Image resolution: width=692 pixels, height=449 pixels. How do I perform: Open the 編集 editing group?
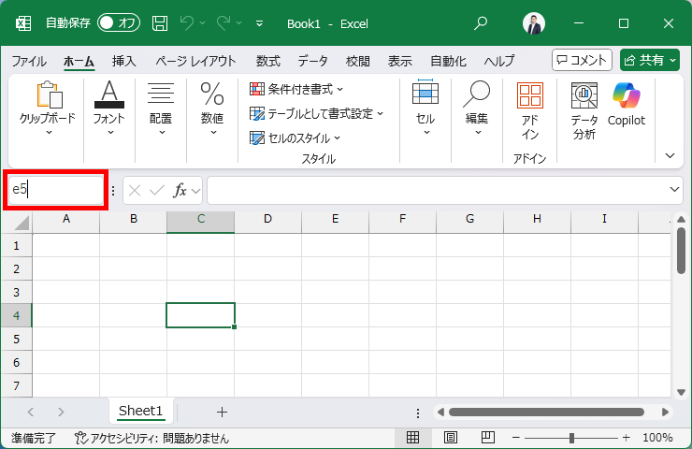tap(477, 109)
